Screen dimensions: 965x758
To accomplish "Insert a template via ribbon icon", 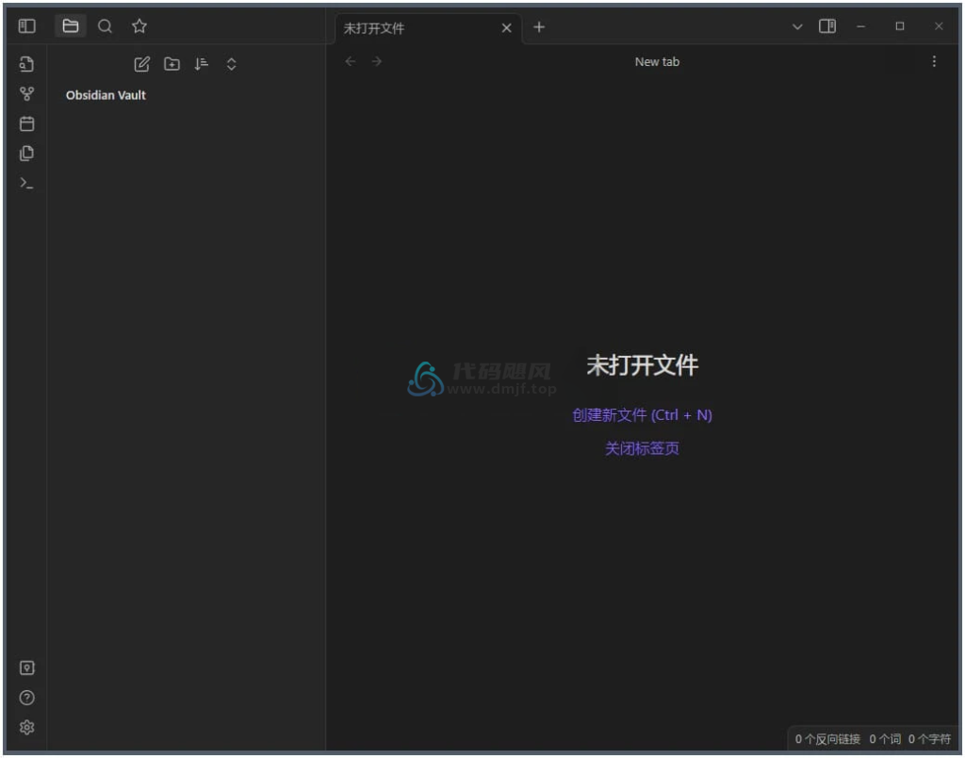I will point(26,153).
